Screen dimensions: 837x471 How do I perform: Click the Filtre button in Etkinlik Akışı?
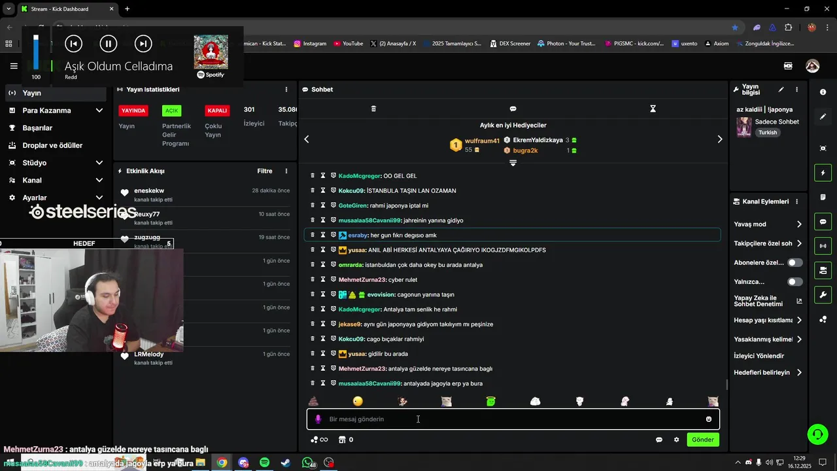pyautogui.click(x=265, y=171)
